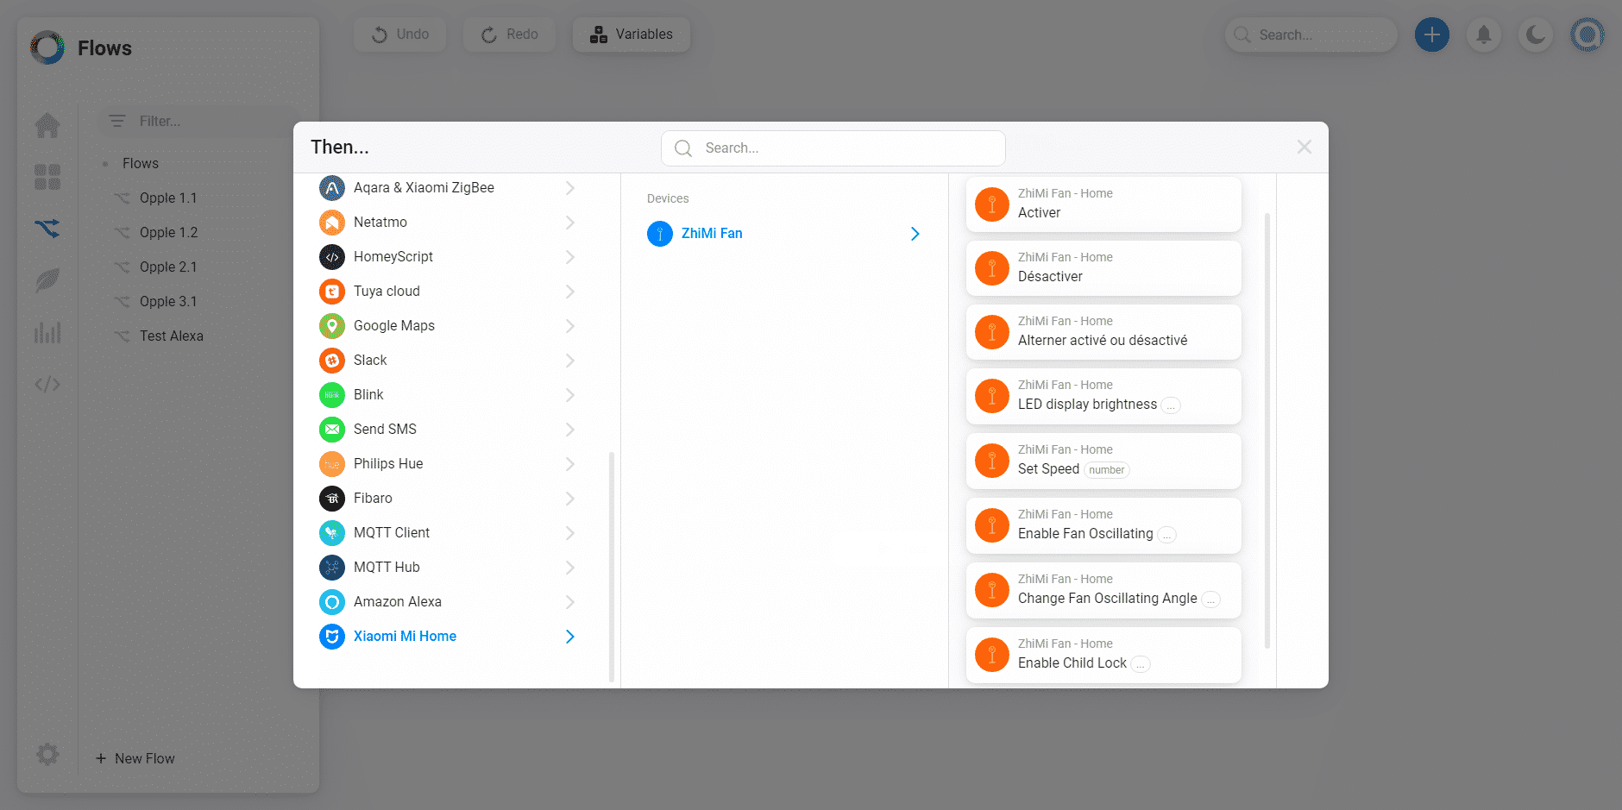
Task: Toggle dark mode moon icon
Action: point(1536,35)
